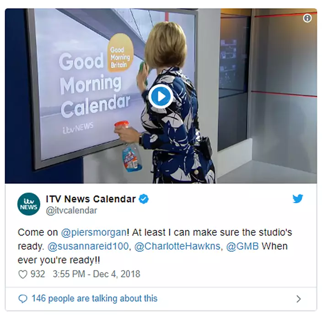Viewport: 322px width, 316px height.
Task: Click the tweet body text
Action: pos(155,246)
